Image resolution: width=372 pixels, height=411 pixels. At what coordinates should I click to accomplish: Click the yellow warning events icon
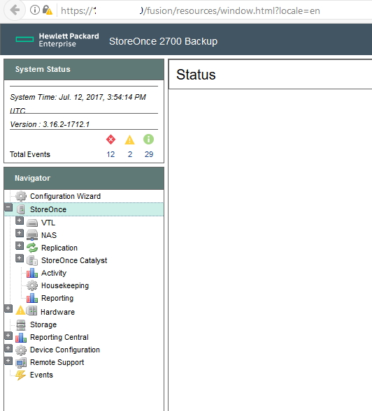129,140
